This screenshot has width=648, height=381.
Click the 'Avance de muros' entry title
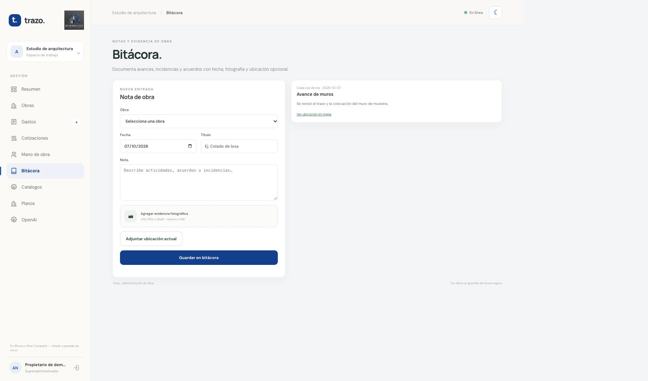point(315,94)
